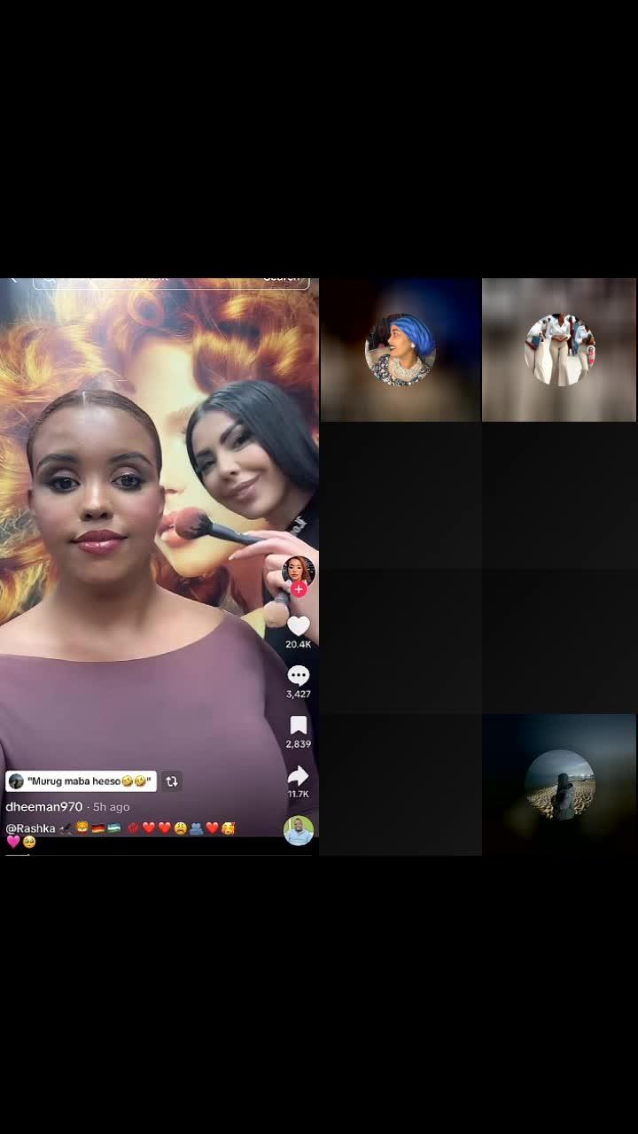Click the search field at top
638x1134 pixels.
pyautogui.click(x=171, y=282)
